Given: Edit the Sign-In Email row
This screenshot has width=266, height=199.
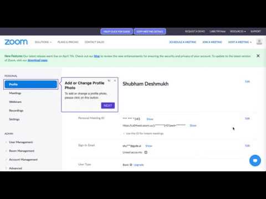Looking at the screenshot, I should 247,145.
